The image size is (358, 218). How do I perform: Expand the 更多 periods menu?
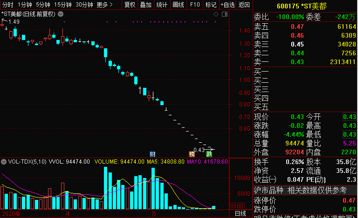(104, 5)
